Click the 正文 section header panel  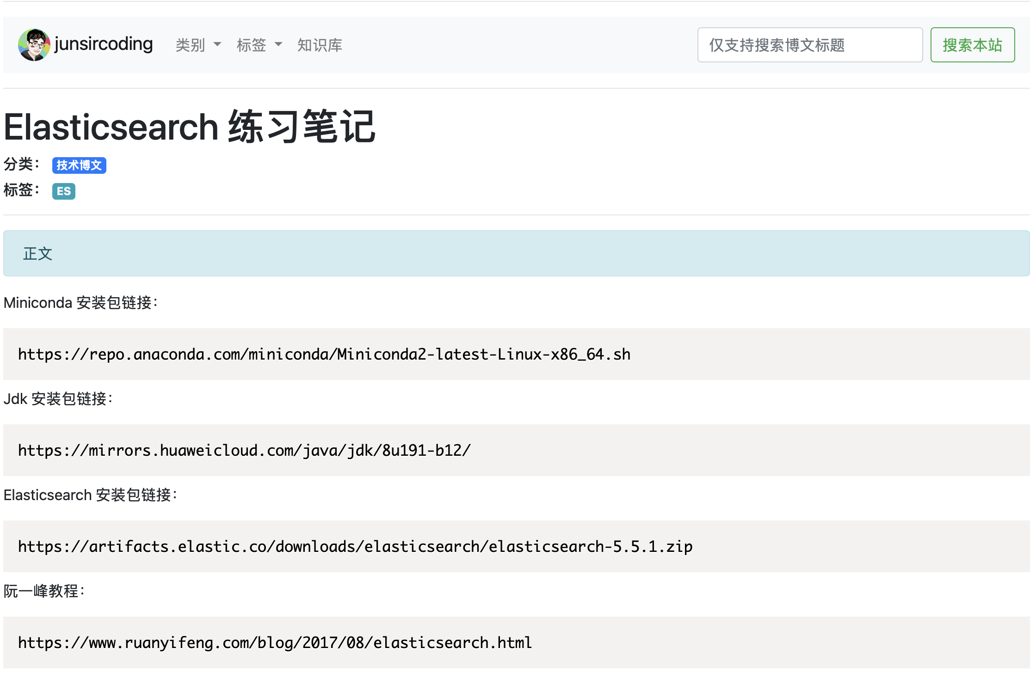click(x=516, y=253)
